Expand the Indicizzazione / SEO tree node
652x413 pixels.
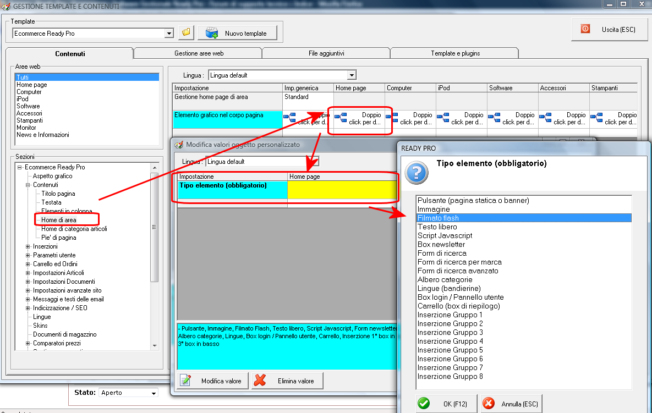click(28, 308)
